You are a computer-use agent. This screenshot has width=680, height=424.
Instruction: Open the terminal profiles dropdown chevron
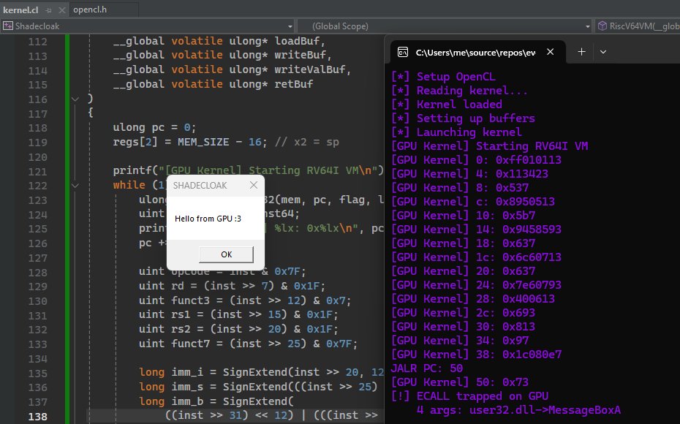(602, 52)
